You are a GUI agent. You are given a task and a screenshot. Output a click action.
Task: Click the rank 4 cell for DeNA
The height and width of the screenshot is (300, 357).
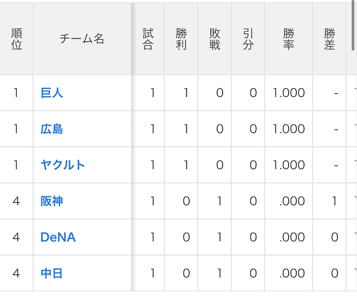coord(16,237)
